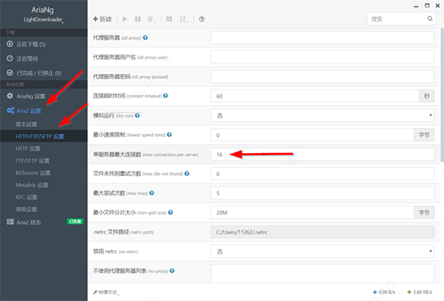
Task: Click the max-tries field showing 5
Action: pyautogui.click(x=322, y=193)
